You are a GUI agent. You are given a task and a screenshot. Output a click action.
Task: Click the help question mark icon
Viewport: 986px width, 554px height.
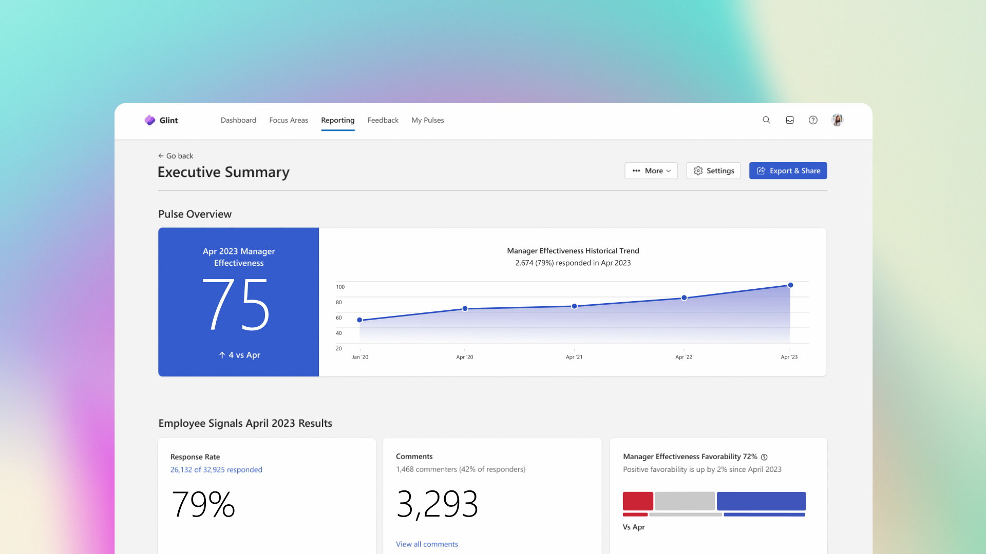813,120
